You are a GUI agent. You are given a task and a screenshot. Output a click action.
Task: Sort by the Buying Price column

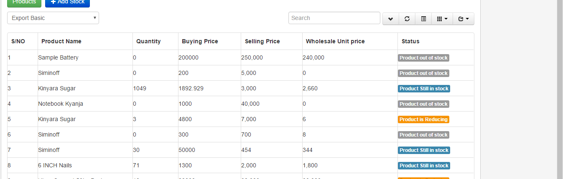point(200,41)
